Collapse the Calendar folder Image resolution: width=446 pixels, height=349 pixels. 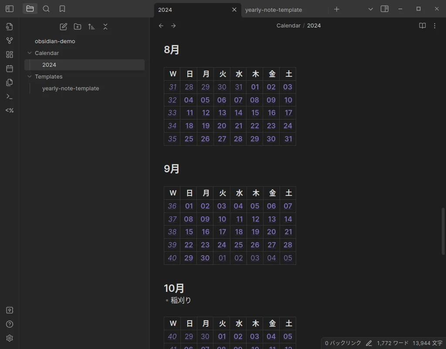click(30, 53)
